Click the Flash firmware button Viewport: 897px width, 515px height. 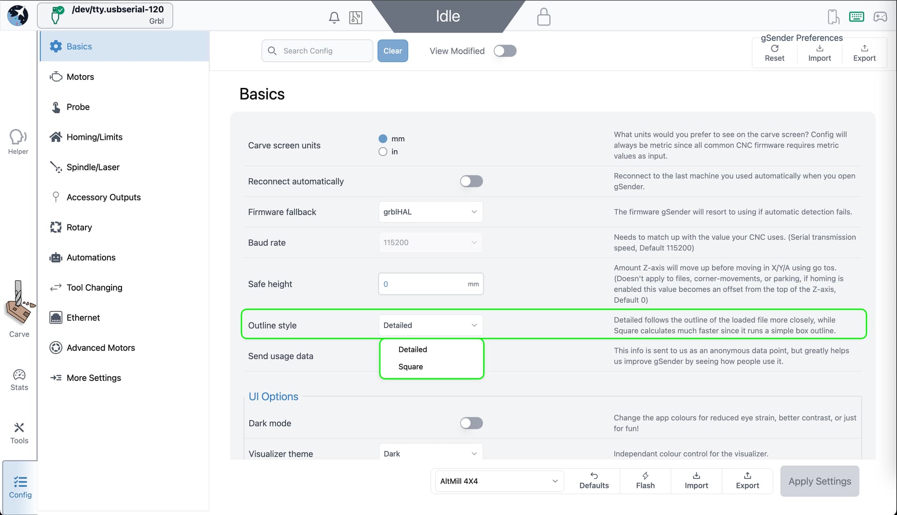coord(645,480)
